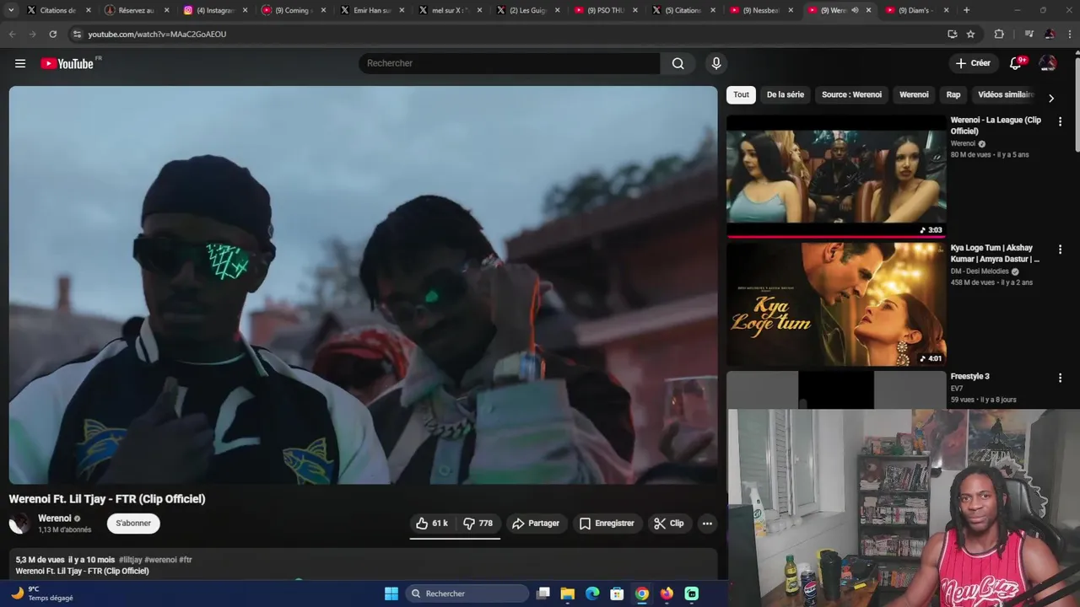The image size is (1080, 607).
Task: Open File Explorer from taskbar
Action: (x=568, y=594)
